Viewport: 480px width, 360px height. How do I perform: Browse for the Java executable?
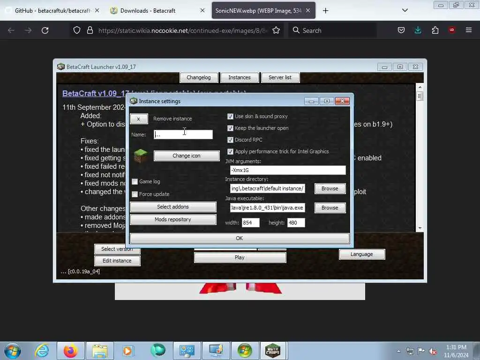[x=330, y=208]
